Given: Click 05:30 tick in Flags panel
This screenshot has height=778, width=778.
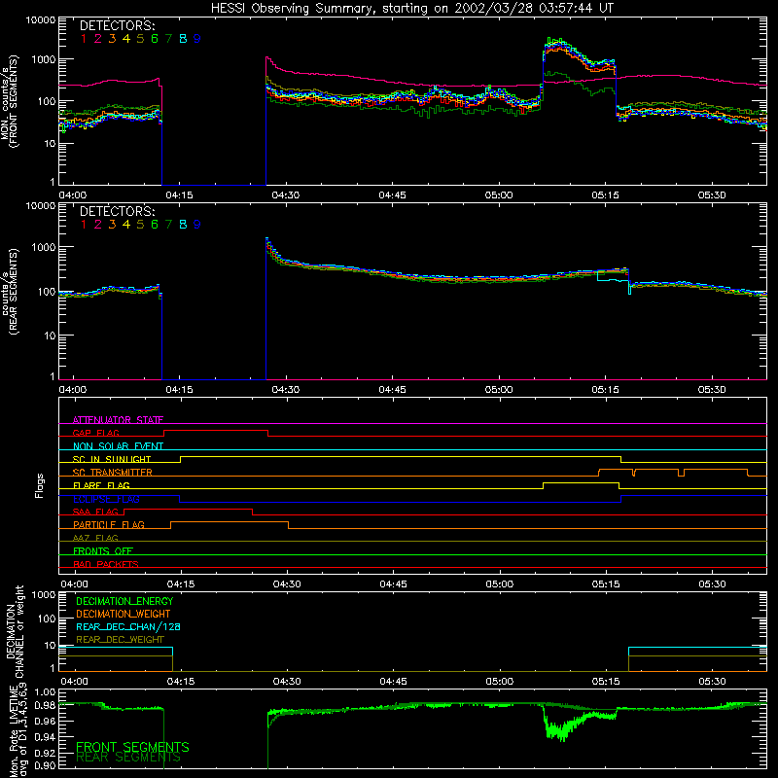Looking at the screenshot, I should [x=712, y=584].
